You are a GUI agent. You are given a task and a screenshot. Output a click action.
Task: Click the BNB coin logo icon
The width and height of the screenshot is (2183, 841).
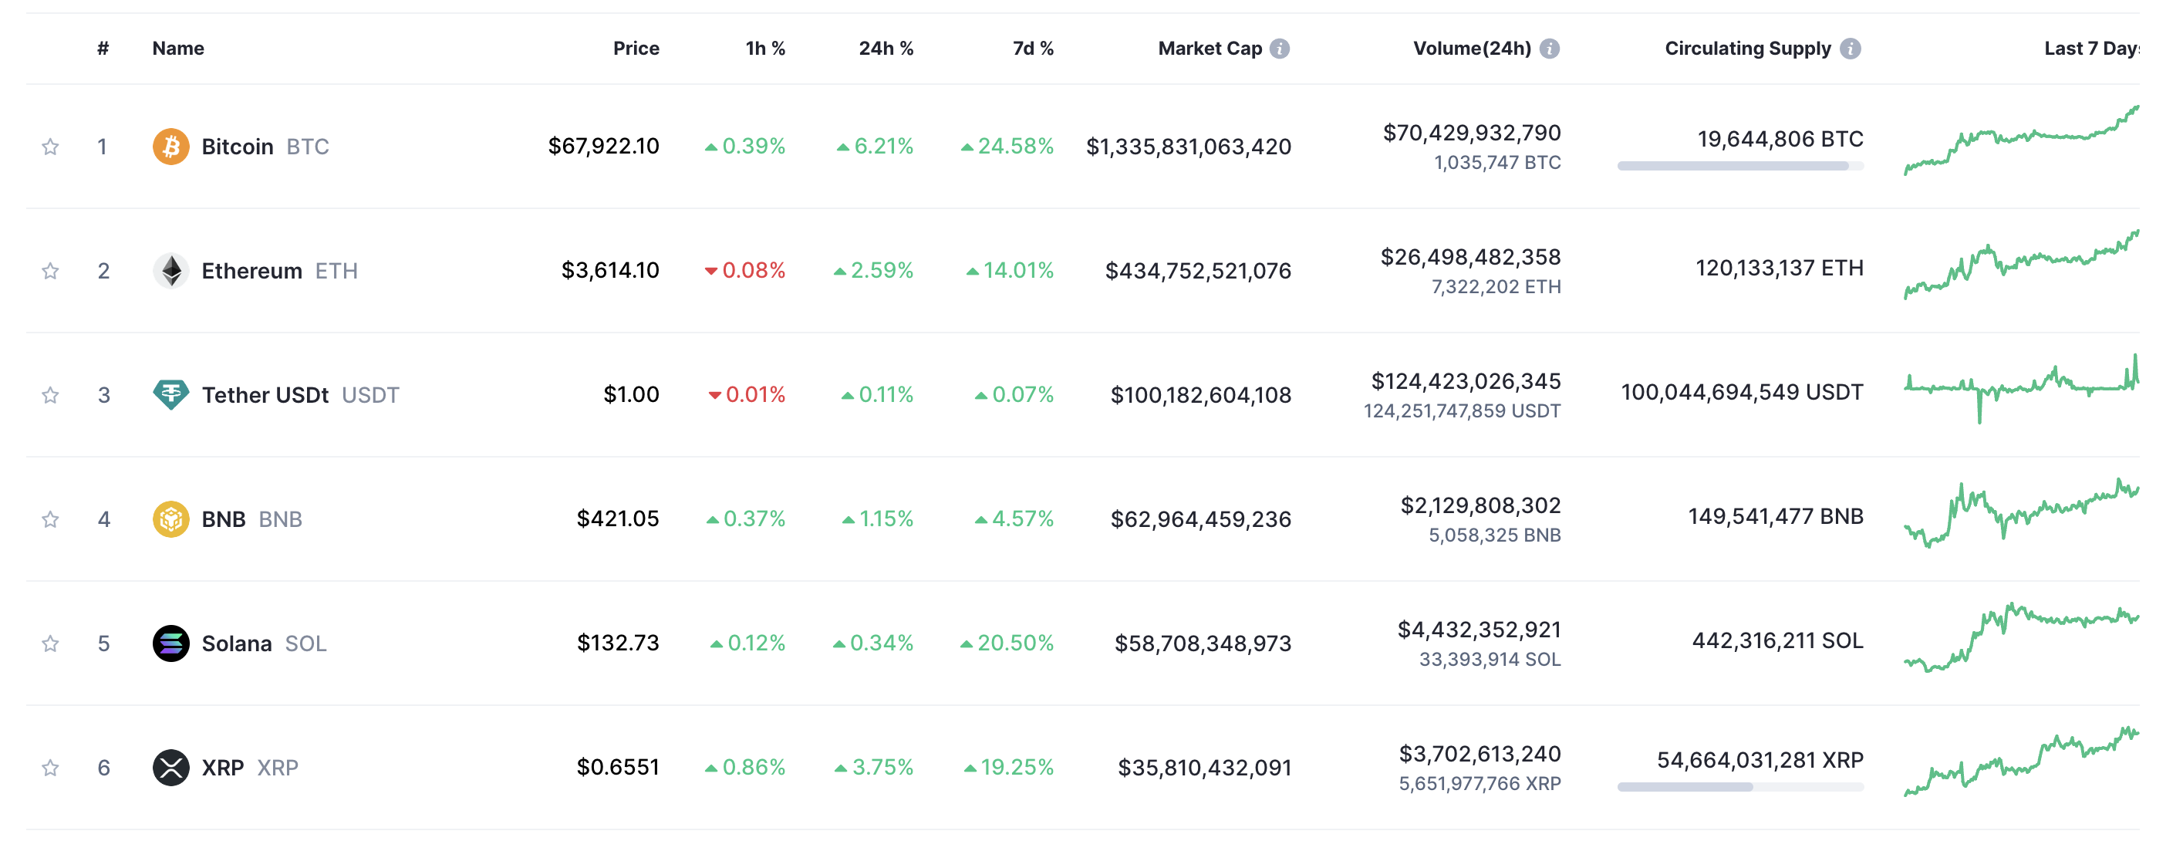(170, 518)
